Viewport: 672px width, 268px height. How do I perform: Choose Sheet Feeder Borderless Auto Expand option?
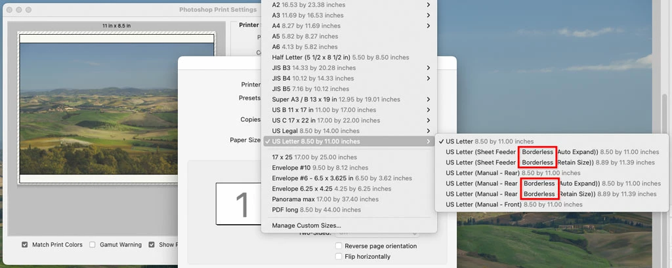pyautogui.click(x=551, y=152)
